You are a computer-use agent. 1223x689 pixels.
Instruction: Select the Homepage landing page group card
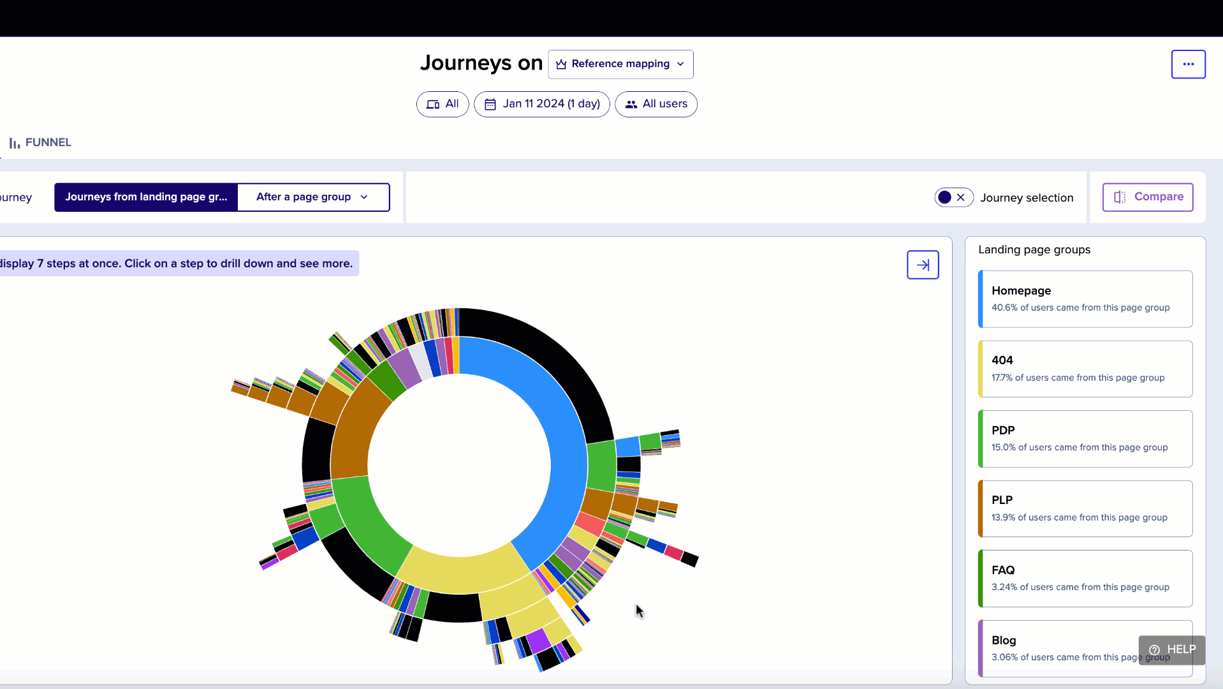(1085, 299)
